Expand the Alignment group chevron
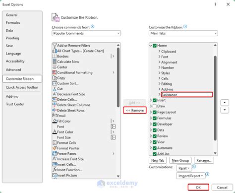The image size is (235, 193). click(x=159, y=62)
